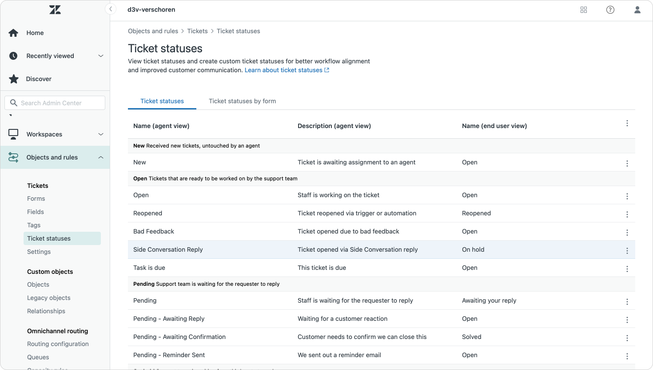Click the Search Admin Center field
This screenshot has height=370, width=653.
(55, 103)
